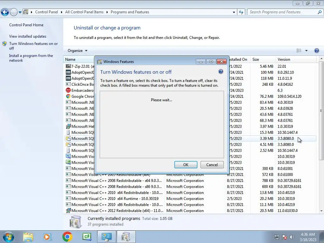Select first AdoptOpenJDK icon, version 8.0.292.10
This screenshot has height=243, width=324.
click(x=68, y=72)
